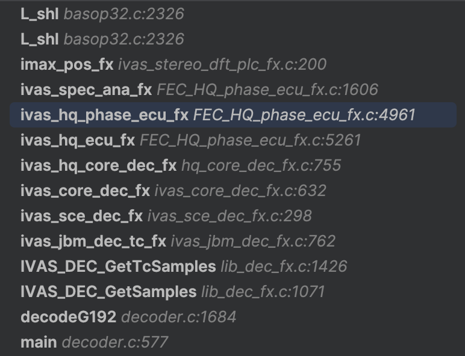This screenshot has height=356, width=465.
Task: Jump to the imax_pos_fx stack frame
Action: tap(67, 64)
